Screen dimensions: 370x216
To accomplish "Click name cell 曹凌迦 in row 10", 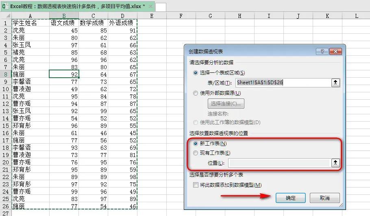I will pyautogui.click(x=30, y=89).
